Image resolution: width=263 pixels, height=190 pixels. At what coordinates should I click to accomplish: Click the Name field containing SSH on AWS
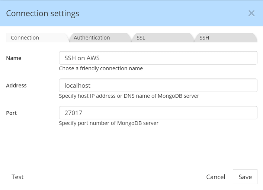click(x=158, y=58)
